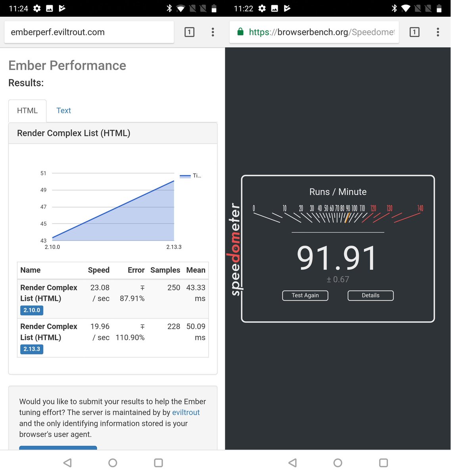Click the 91.91 score in Speedometer
Image resolution: width=451 pixels, height=476 pixels.
[337, 258]
